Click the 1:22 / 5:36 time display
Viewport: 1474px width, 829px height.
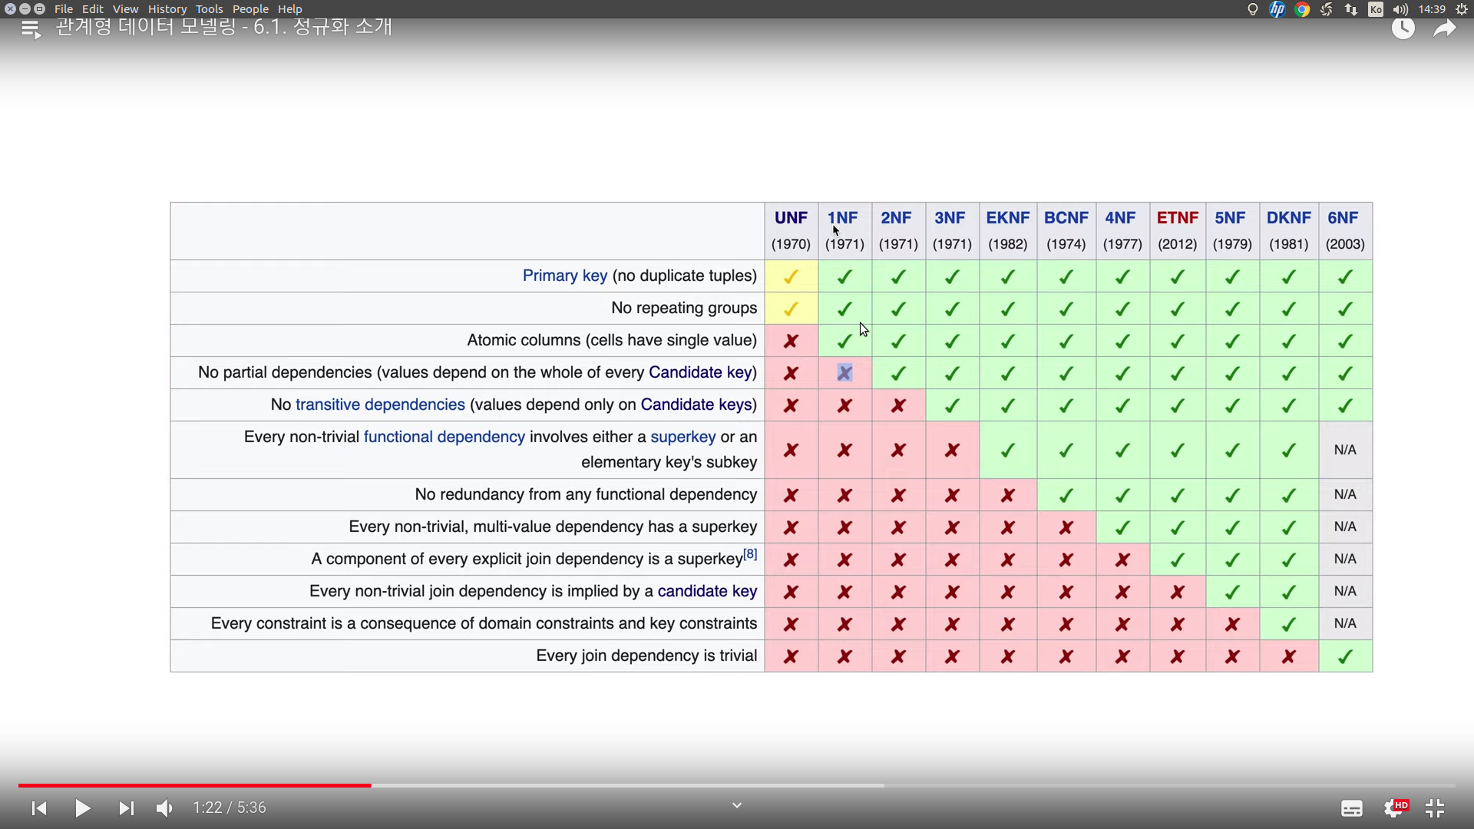click(x=230, y=808)
